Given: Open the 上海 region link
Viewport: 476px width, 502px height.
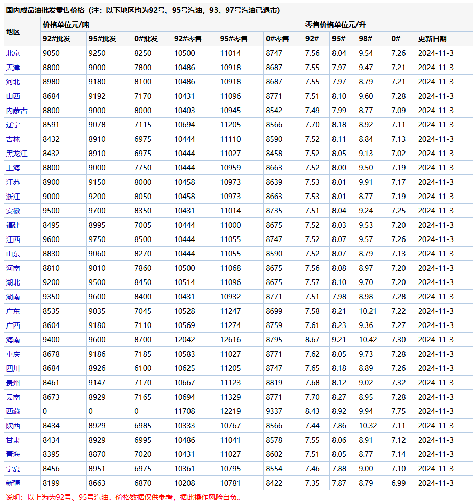Looking at the screenshot, I should point(13,168).
